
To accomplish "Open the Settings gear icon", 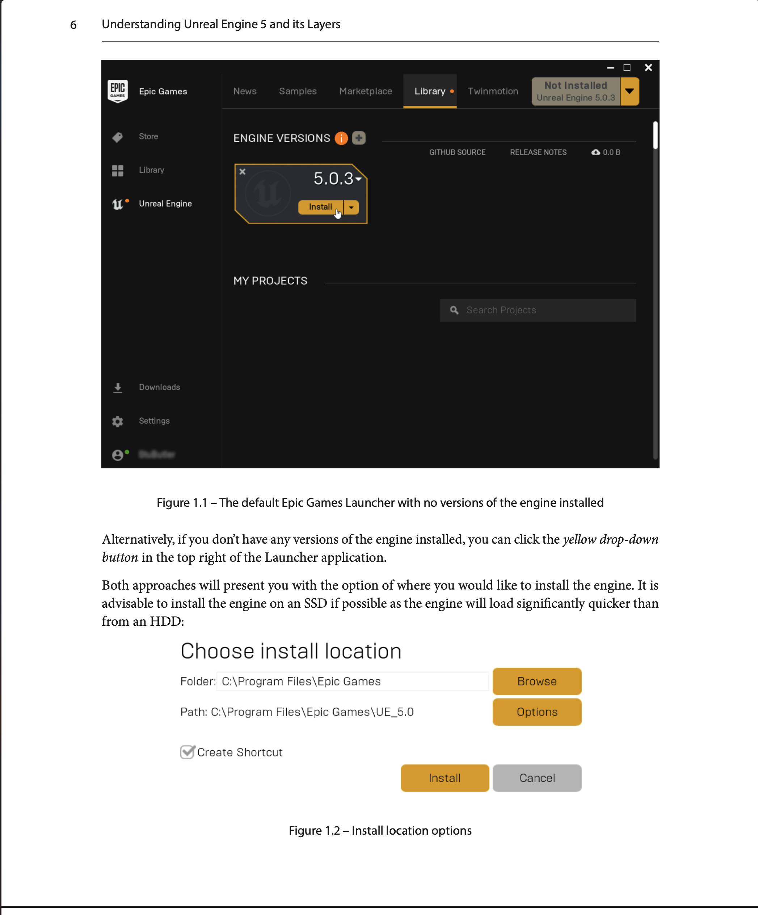I will [118, 421].
